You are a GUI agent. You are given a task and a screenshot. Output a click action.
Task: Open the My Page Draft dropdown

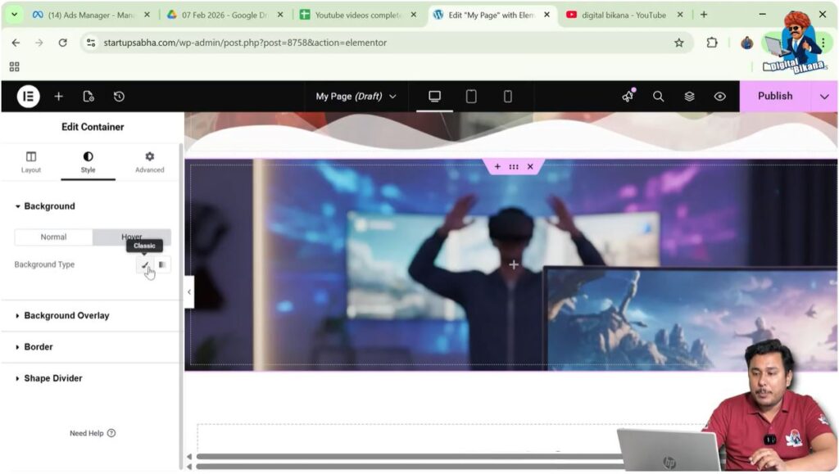pyautogui.click(x=356, y=96)
